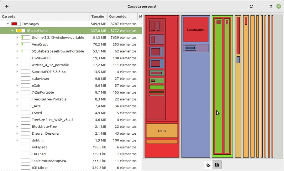The width and height of the screenshot is (284, 171).
Task: Expand the FSViewer76 folder
Action: (x=17, y=58)
